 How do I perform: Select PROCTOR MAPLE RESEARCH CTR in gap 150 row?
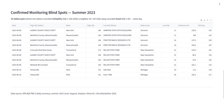click(121, 40)
